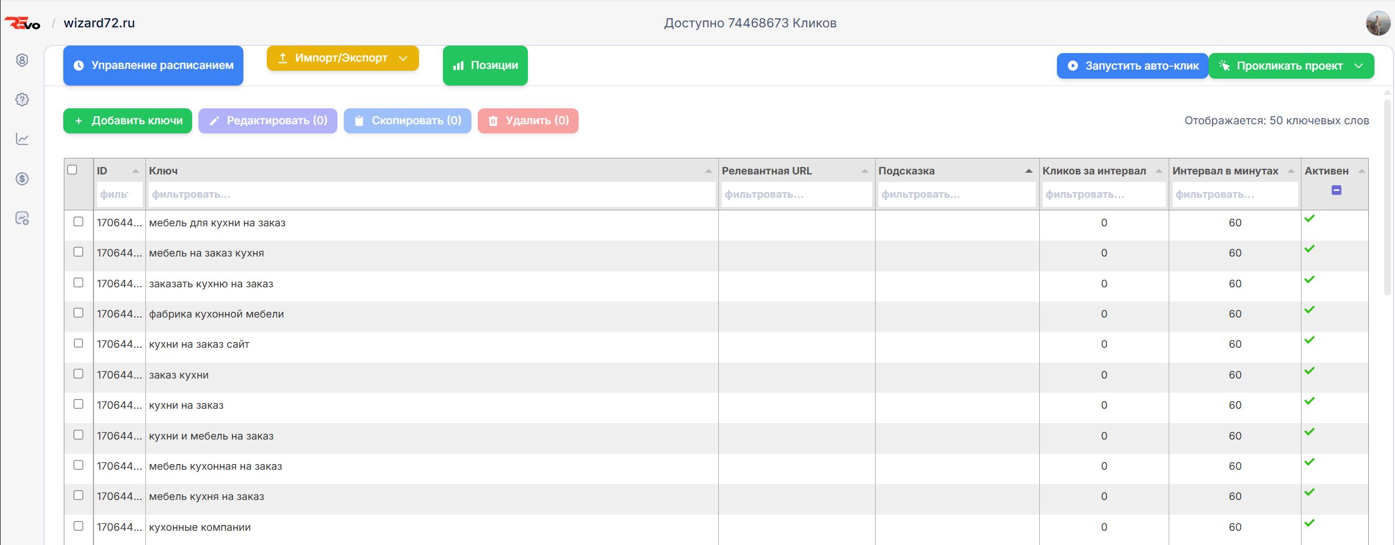
Task: Open the profile section in the sidebar
Action: tap(22, 60)
